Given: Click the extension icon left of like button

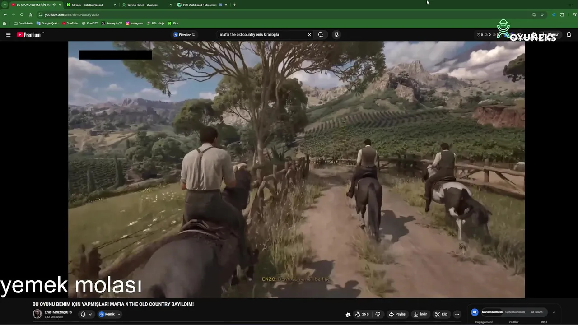Looking at the screenshot, I should click(348, 315).
